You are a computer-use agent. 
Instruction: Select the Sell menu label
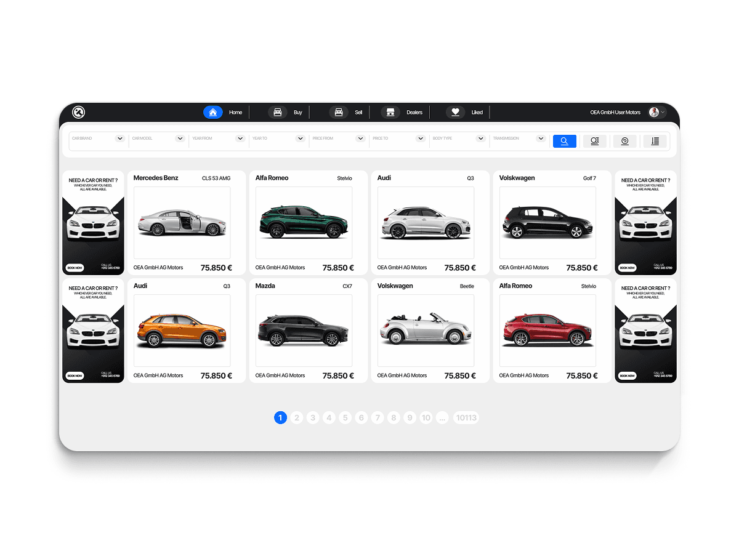pos(358,113)
